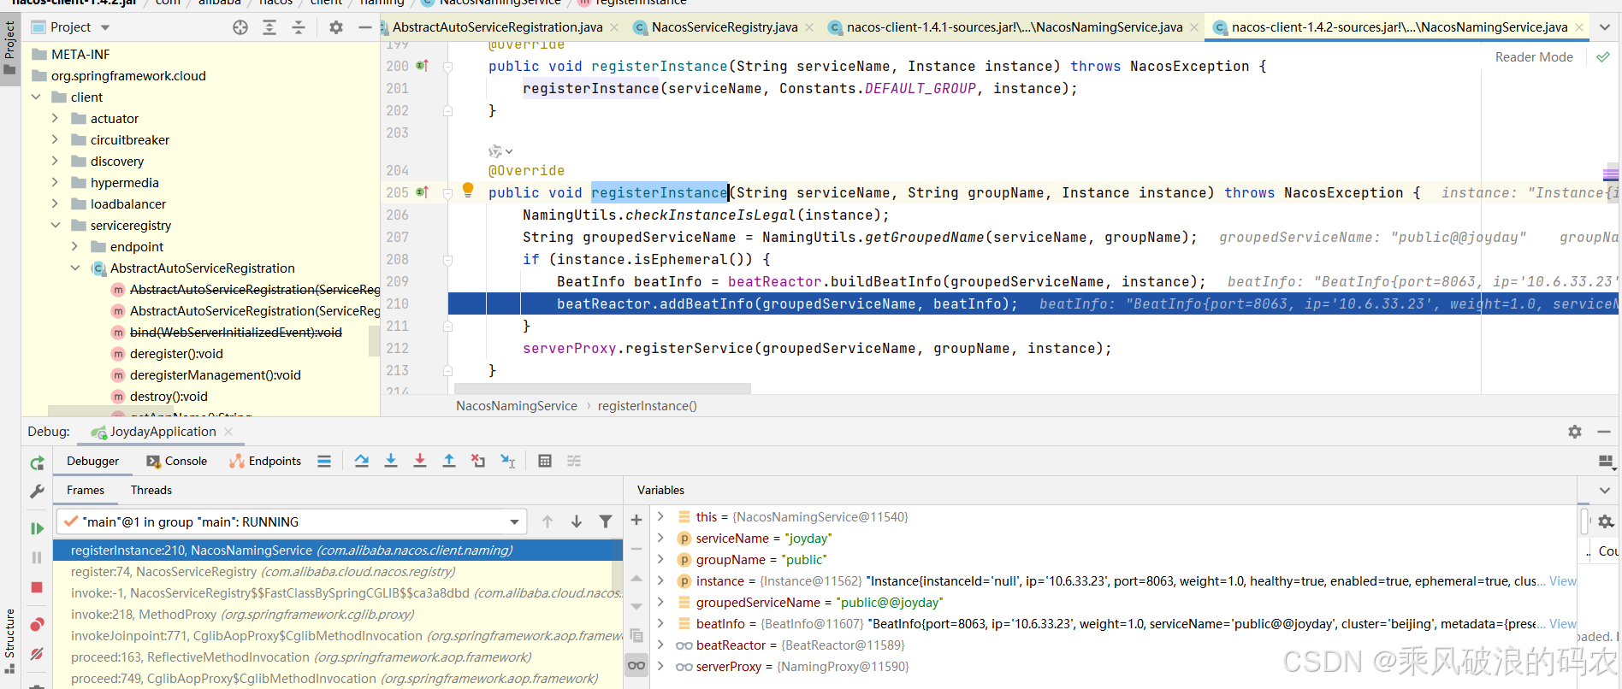
Task: Switch to the Console tab
Action: pos(178,461)
